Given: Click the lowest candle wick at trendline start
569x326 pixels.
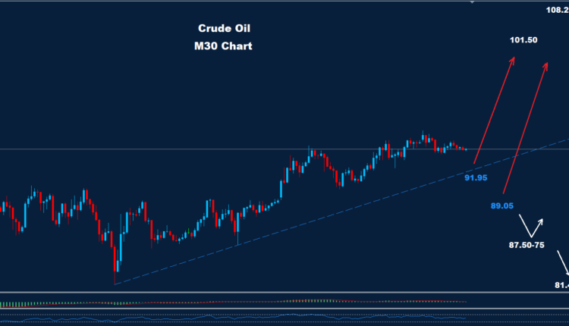Looking at the screenshot, I should [115, 279].
